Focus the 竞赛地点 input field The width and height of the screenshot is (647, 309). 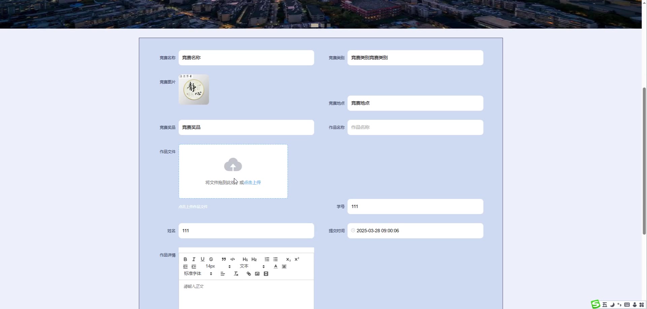click(415, 103)
